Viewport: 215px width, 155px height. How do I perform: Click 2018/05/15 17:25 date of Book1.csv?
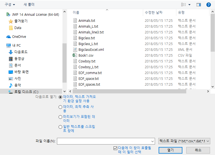pyautogui.click(x=159, y=55)
